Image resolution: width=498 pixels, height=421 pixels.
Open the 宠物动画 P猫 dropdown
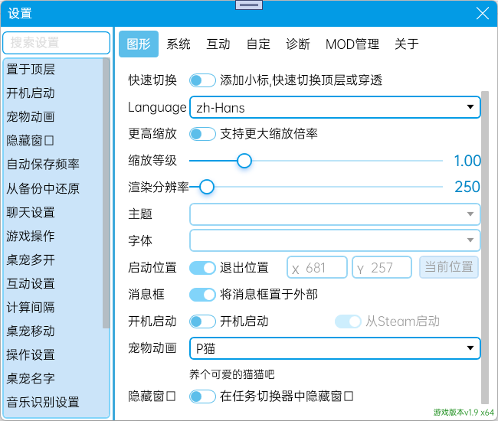click(x=335, y=348)
